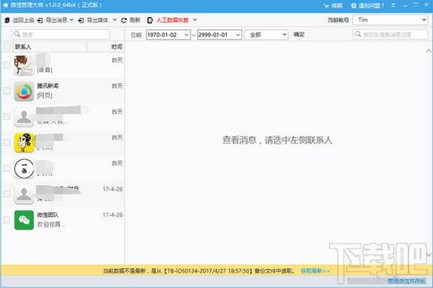
Task: Open the title bar menu arrow icon
Action: coord(393,5)
